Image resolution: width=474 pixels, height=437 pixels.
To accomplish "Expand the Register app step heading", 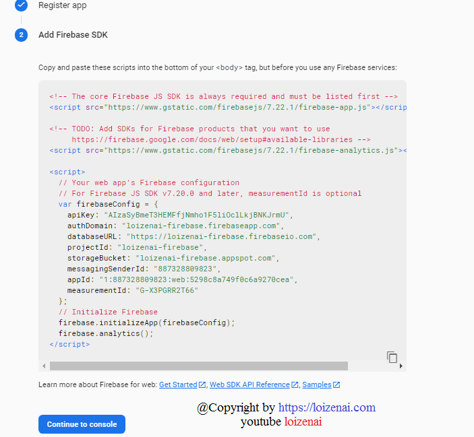I will pos(62,5).
